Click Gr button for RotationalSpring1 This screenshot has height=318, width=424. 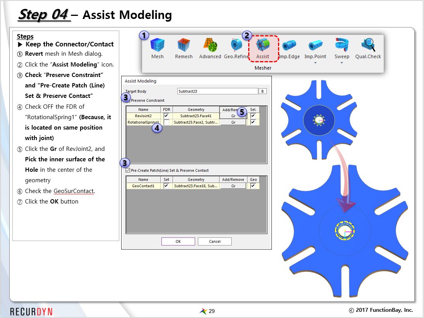(233, 122)
